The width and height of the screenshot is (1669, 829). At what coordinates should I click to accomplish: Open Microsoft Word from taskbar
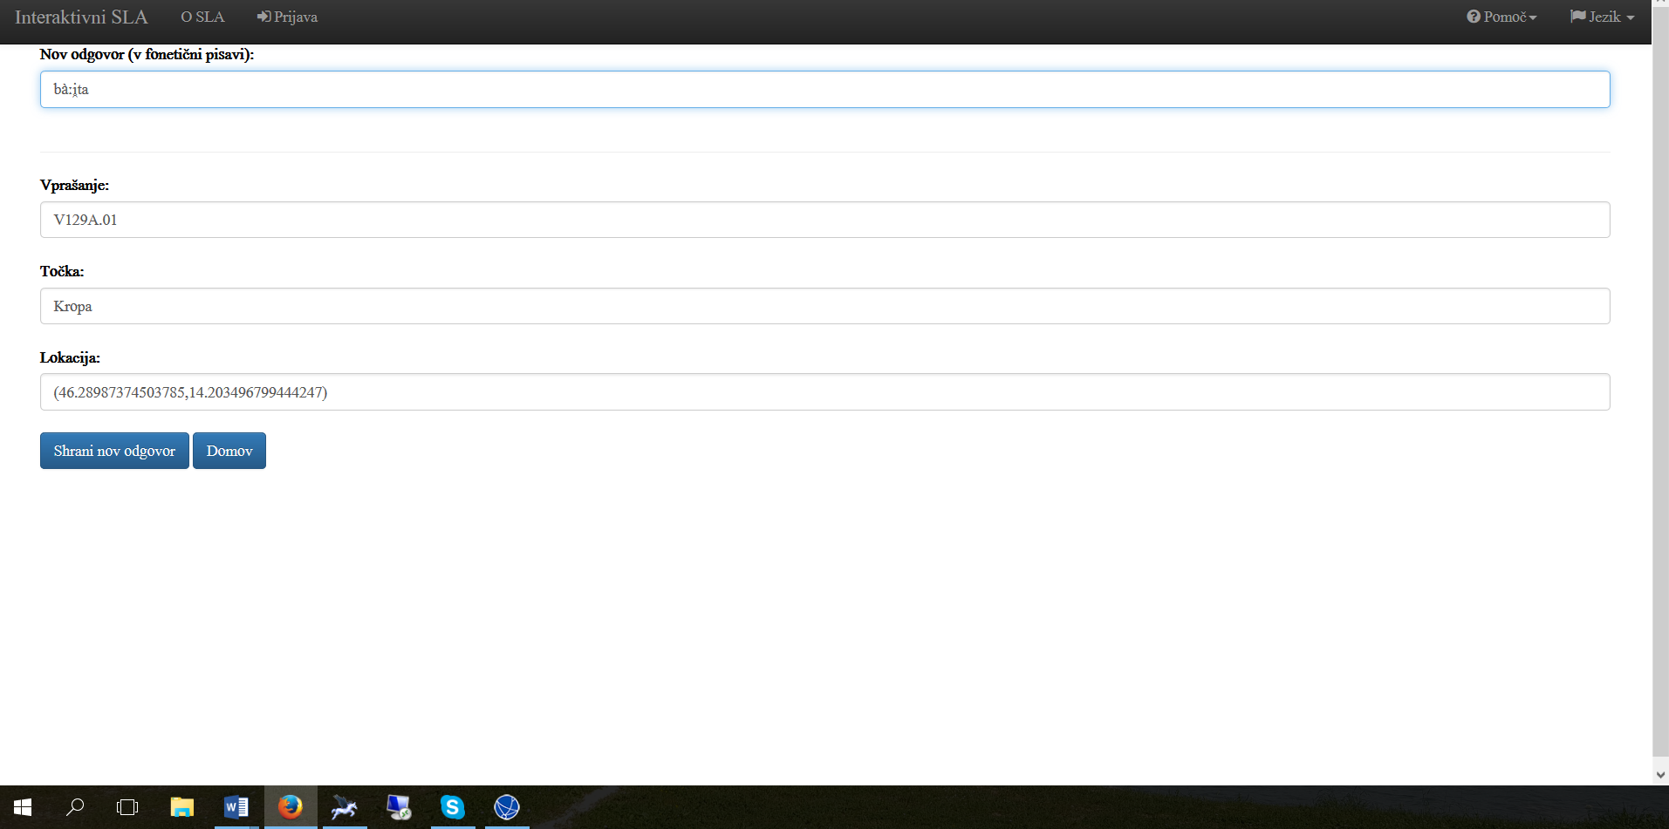point(236,807)
